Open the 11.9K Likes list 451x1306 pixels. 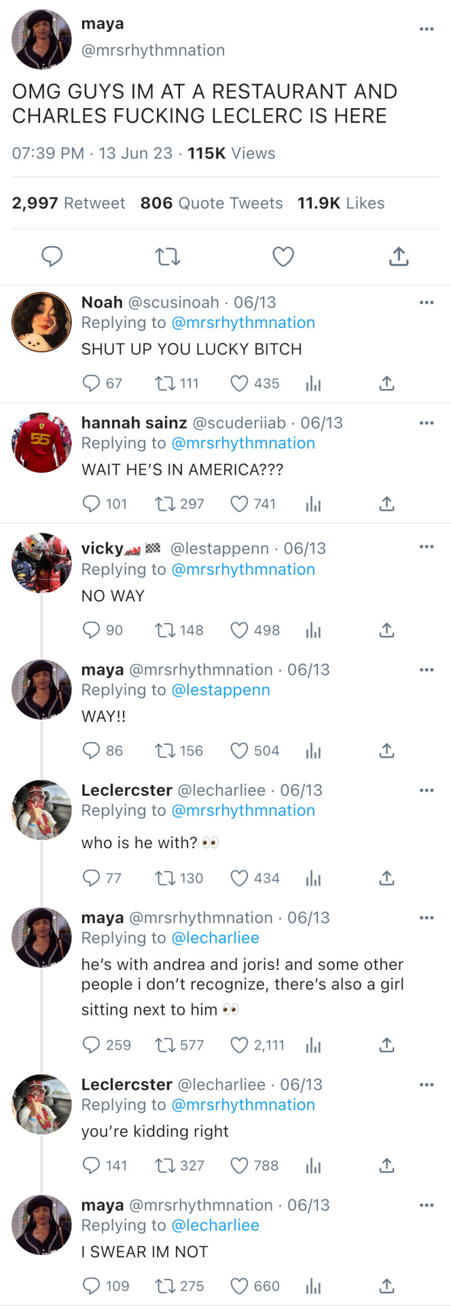340,203
